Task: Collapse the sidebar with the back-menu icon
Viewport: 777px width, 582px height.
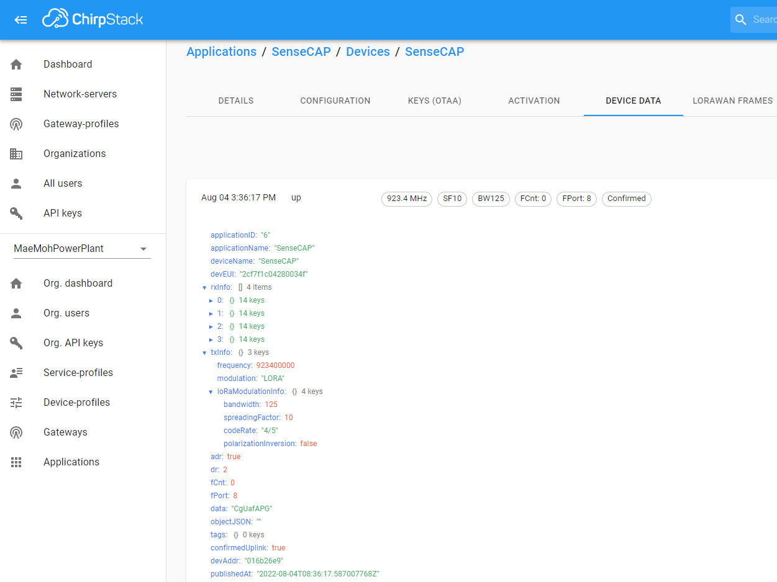Action: (x=20, y=20)
